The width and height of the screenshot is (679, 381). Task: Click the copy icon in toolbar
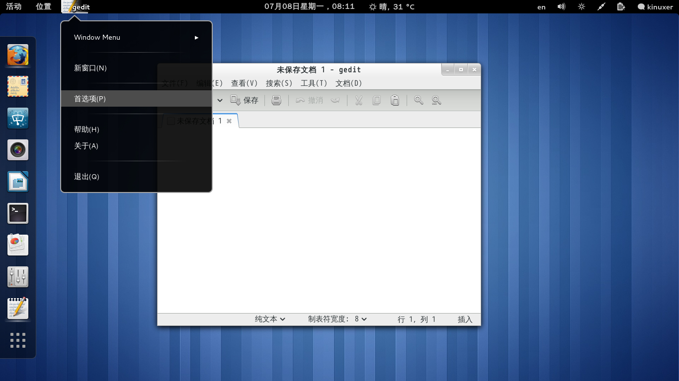tap(376, 100)
